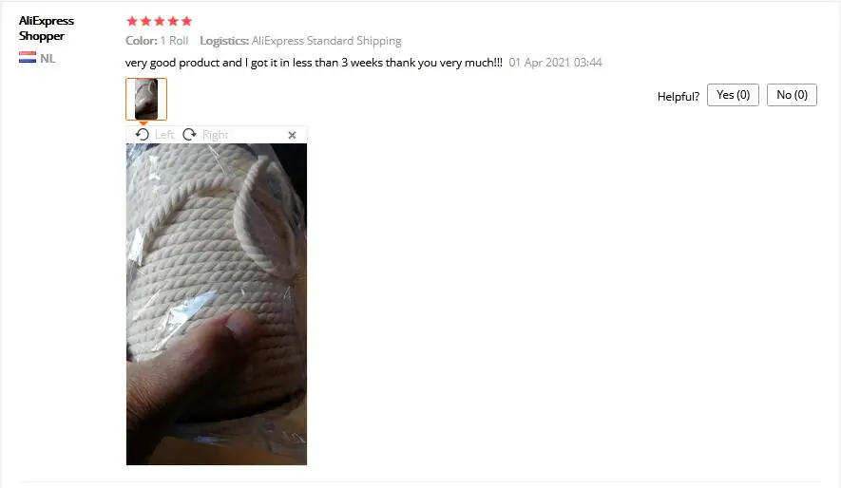Click the second red rating star

145,21
